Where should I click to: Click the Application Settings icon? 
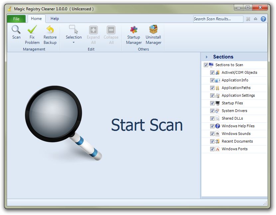pyautogui.click(x=217, y=95)
